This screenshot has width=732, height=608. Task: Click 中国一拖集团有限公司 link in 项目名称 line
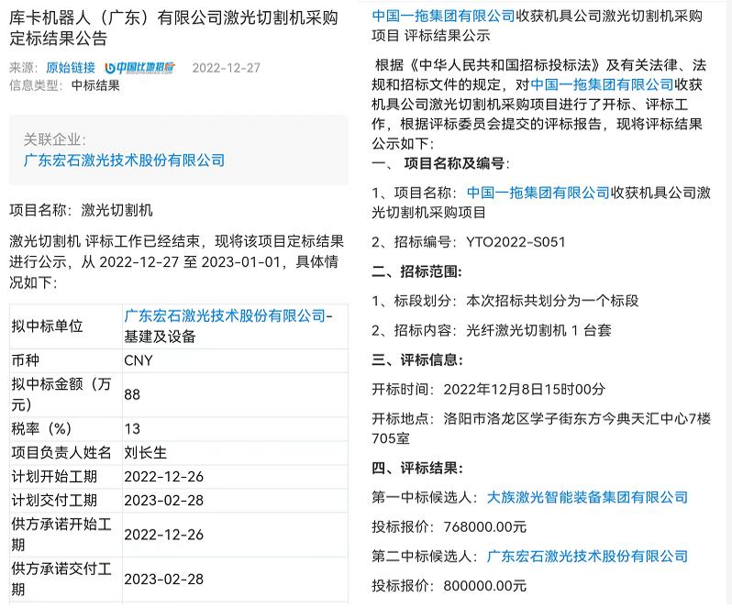tap(538, 193)
